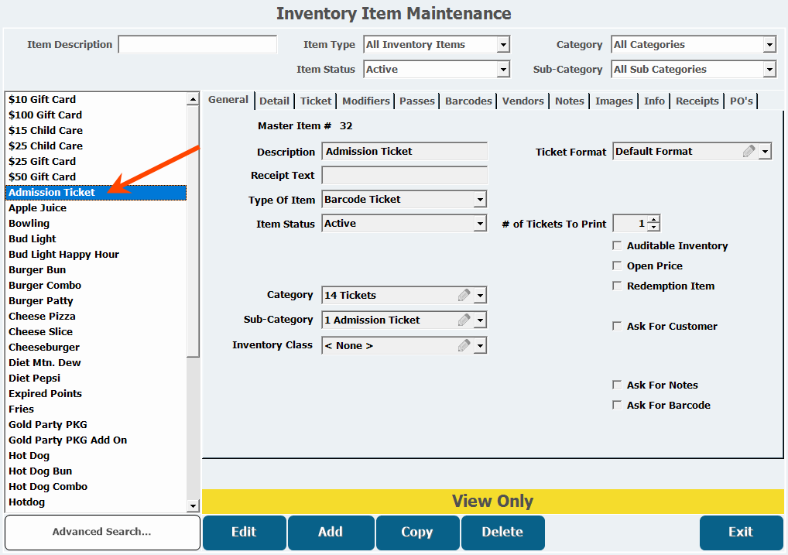
Task: Click the Item Description search field
Action: [x=197, y=45]
